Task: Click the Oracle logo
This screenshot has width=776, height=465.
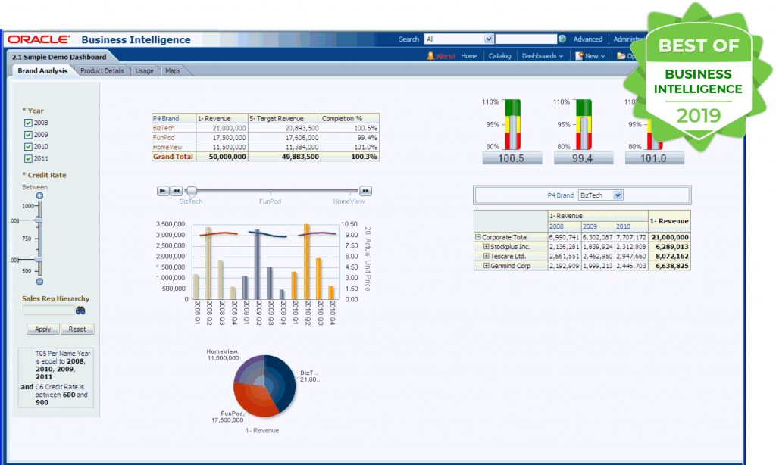Action: (39, 39)
